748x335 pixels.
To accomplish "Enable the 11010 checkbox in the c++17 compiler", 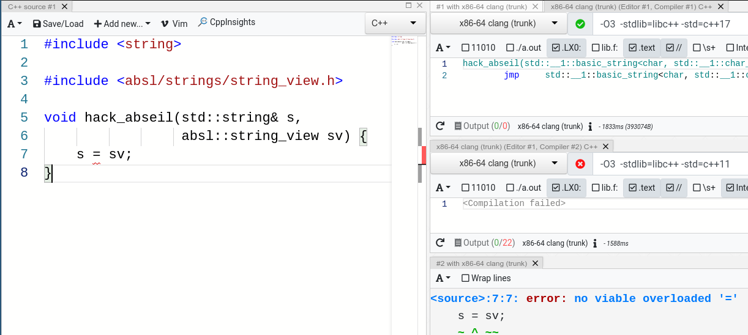I will (x=465, y=48).
